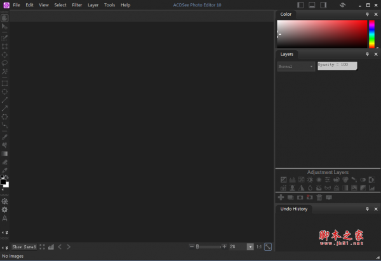Select the Ellipse selection tool

pyautogui.click(x=4, y=55)
